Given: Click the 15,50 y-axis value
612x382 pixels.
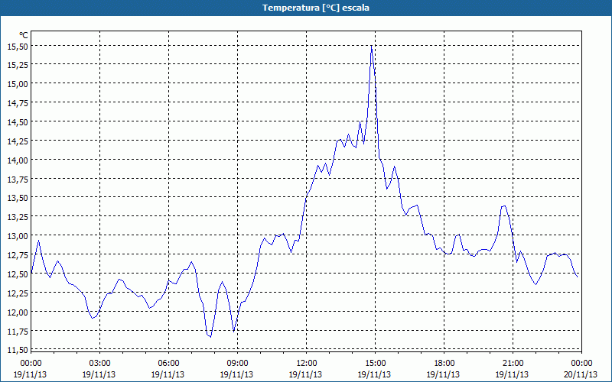Looking at the screenshot, I should (18, 46).
